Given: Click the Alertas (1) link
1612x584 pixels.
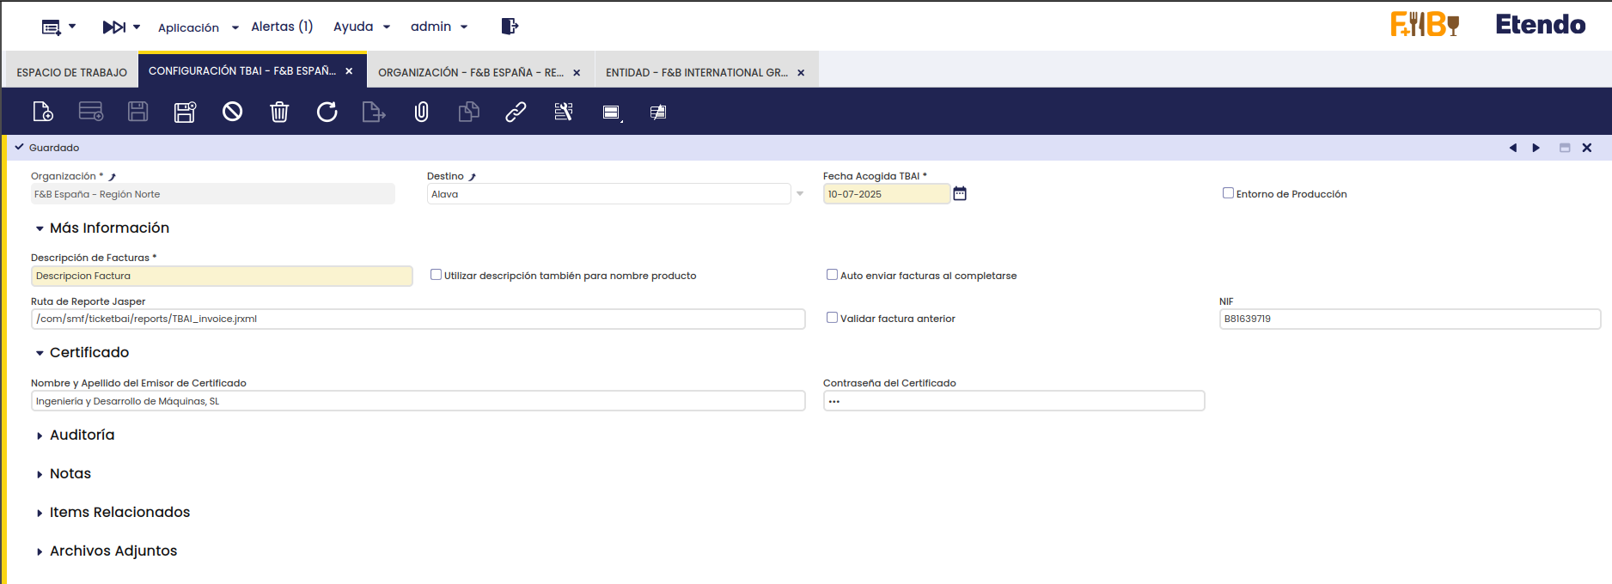Looking at the screenshot, I should point(282,27).
